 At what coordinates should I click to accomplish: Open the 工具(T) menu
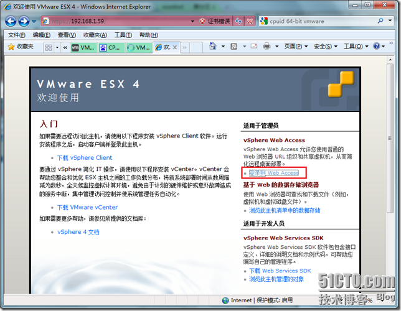click(123, 35)
